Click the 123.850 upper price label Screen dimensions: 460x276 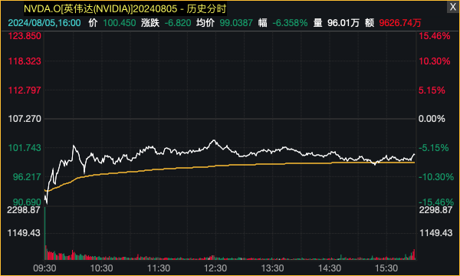(25, 36)
